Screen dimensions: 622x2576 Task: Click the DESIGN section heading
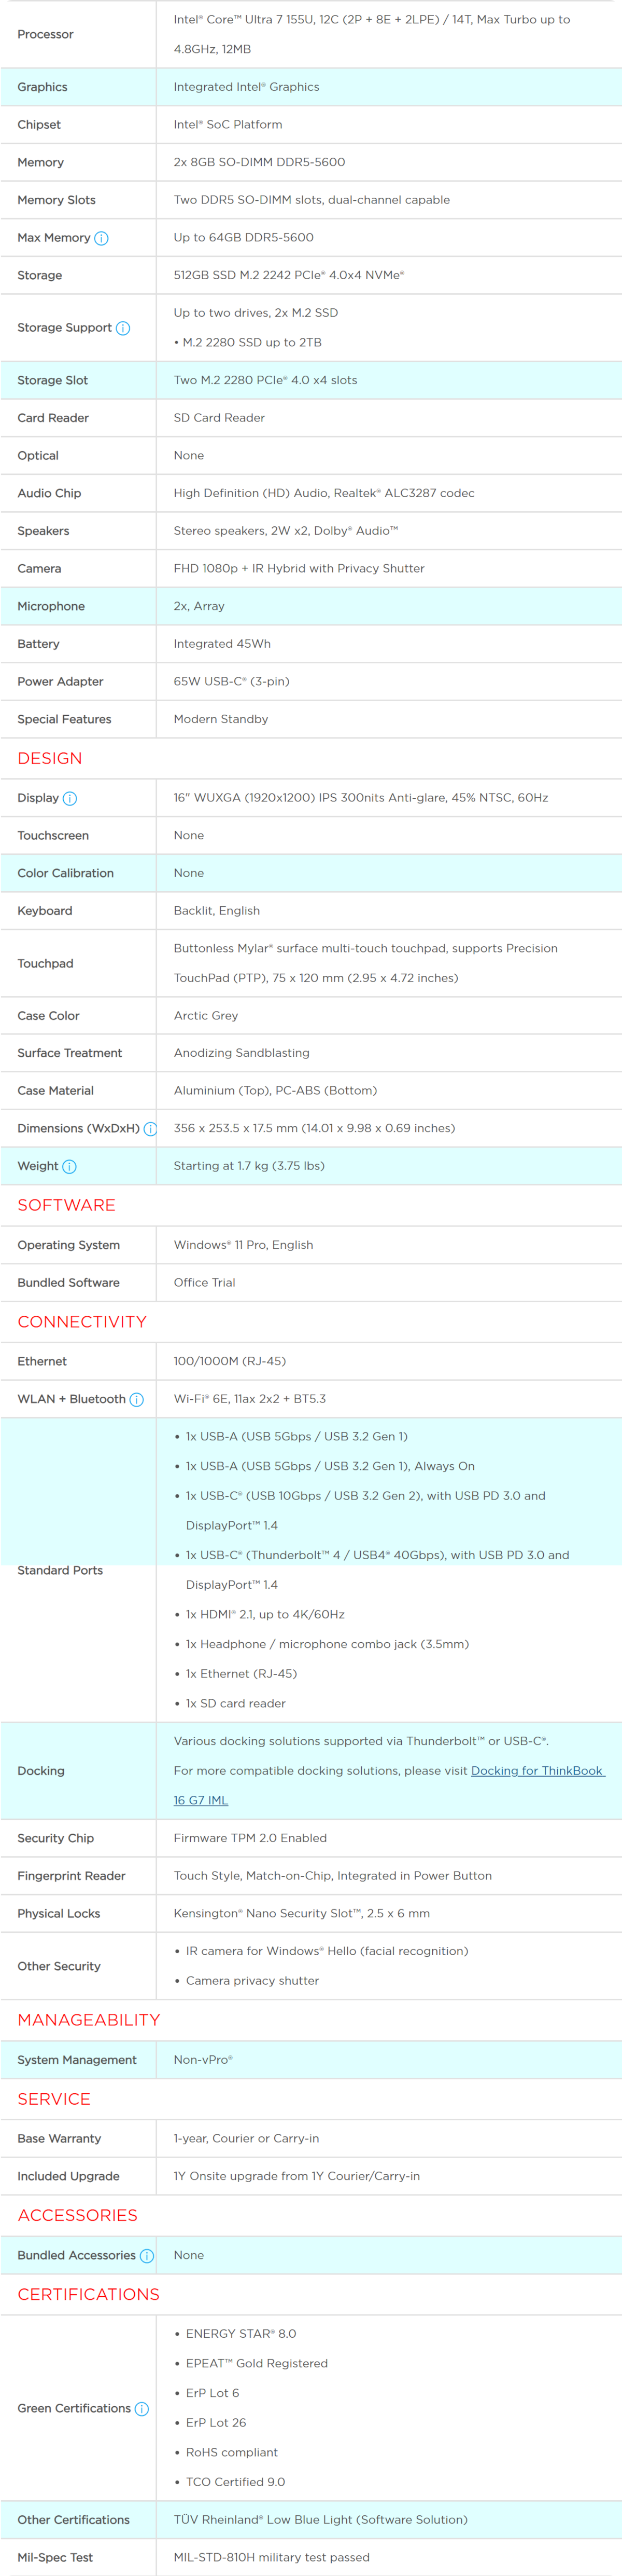click(50, 758)
